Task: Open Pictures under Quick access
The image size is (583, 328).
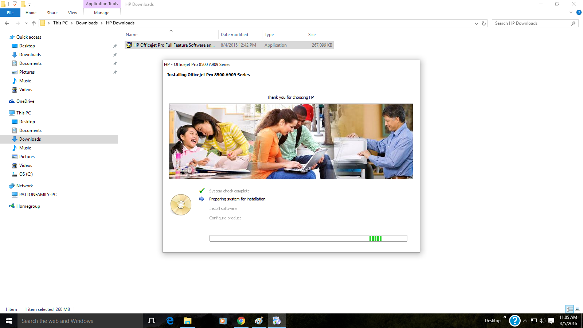Action: (x=27, y=72)
